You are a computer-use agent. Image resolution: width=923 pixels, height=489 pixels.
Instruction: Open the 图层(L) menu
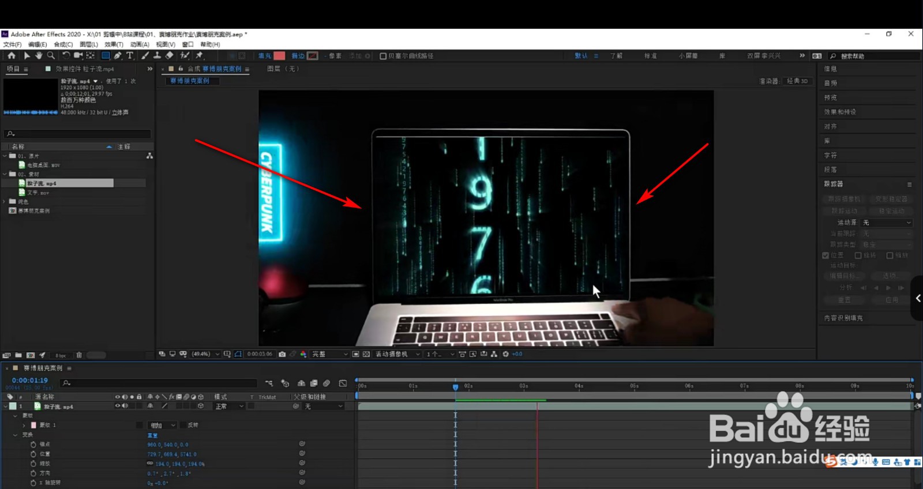pos(89,44)
